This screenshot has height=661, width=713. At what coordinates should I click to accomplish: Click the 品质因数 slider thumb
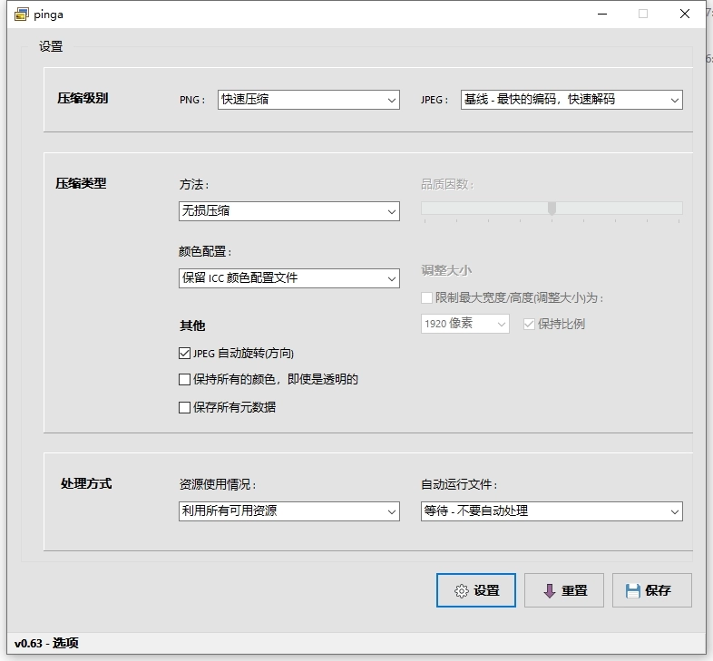(552, 209)
